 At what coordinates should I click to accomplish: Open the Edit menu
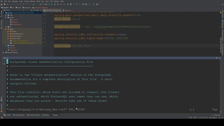pyautogui.click(x=6, y=1)
